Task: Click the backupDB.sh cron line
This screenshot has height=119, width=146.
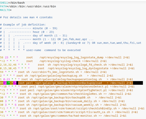Action: click(x=61, y=97)
